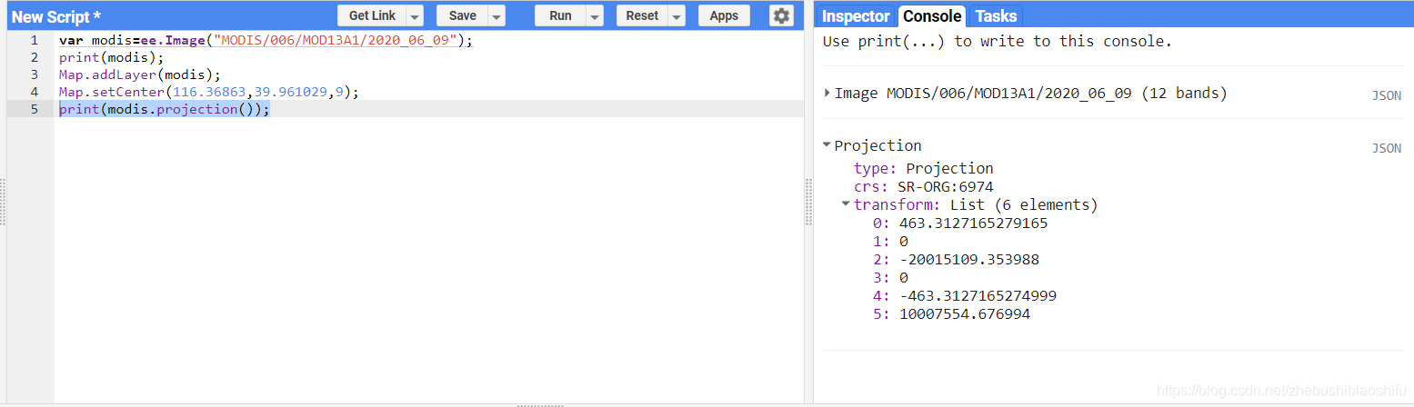Switch to the Tasks tab

coord(996,16)
